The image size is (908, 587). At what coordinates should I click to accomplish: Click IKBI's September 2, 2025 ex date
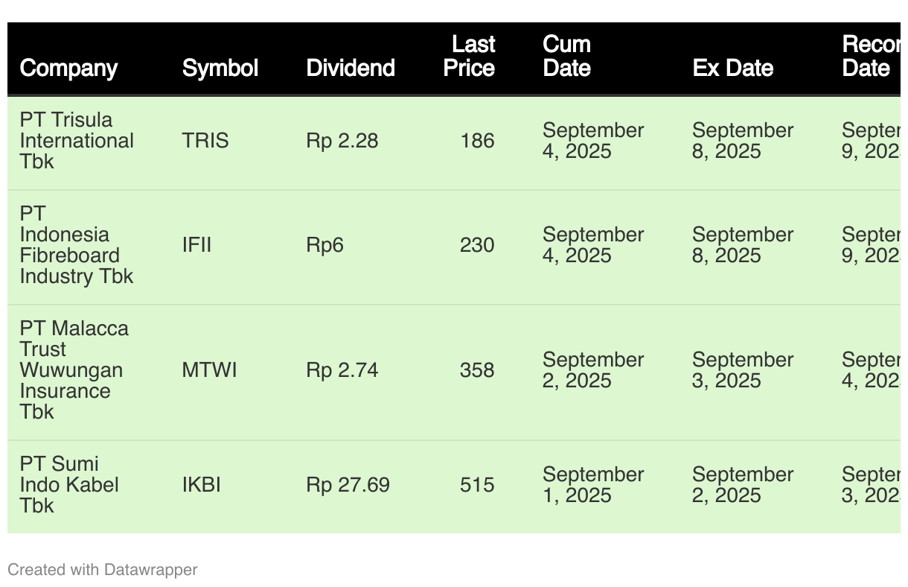(743, 485)
